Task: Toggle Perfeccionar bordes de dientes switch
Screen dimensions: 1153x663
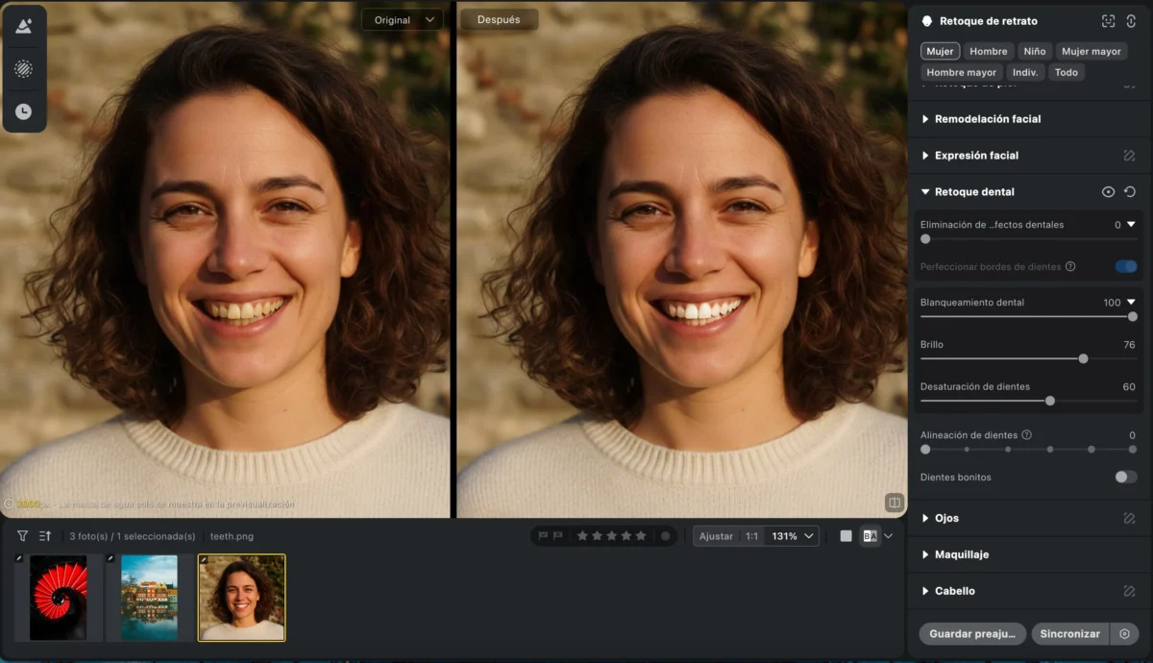Action: coord(1125,267)
